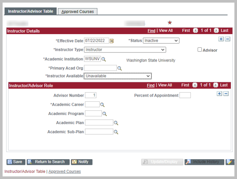Screen dimensions: 237x179
Task: Click Last in Instructor/Advisor Role header
Action: click(x=224, y=85)
